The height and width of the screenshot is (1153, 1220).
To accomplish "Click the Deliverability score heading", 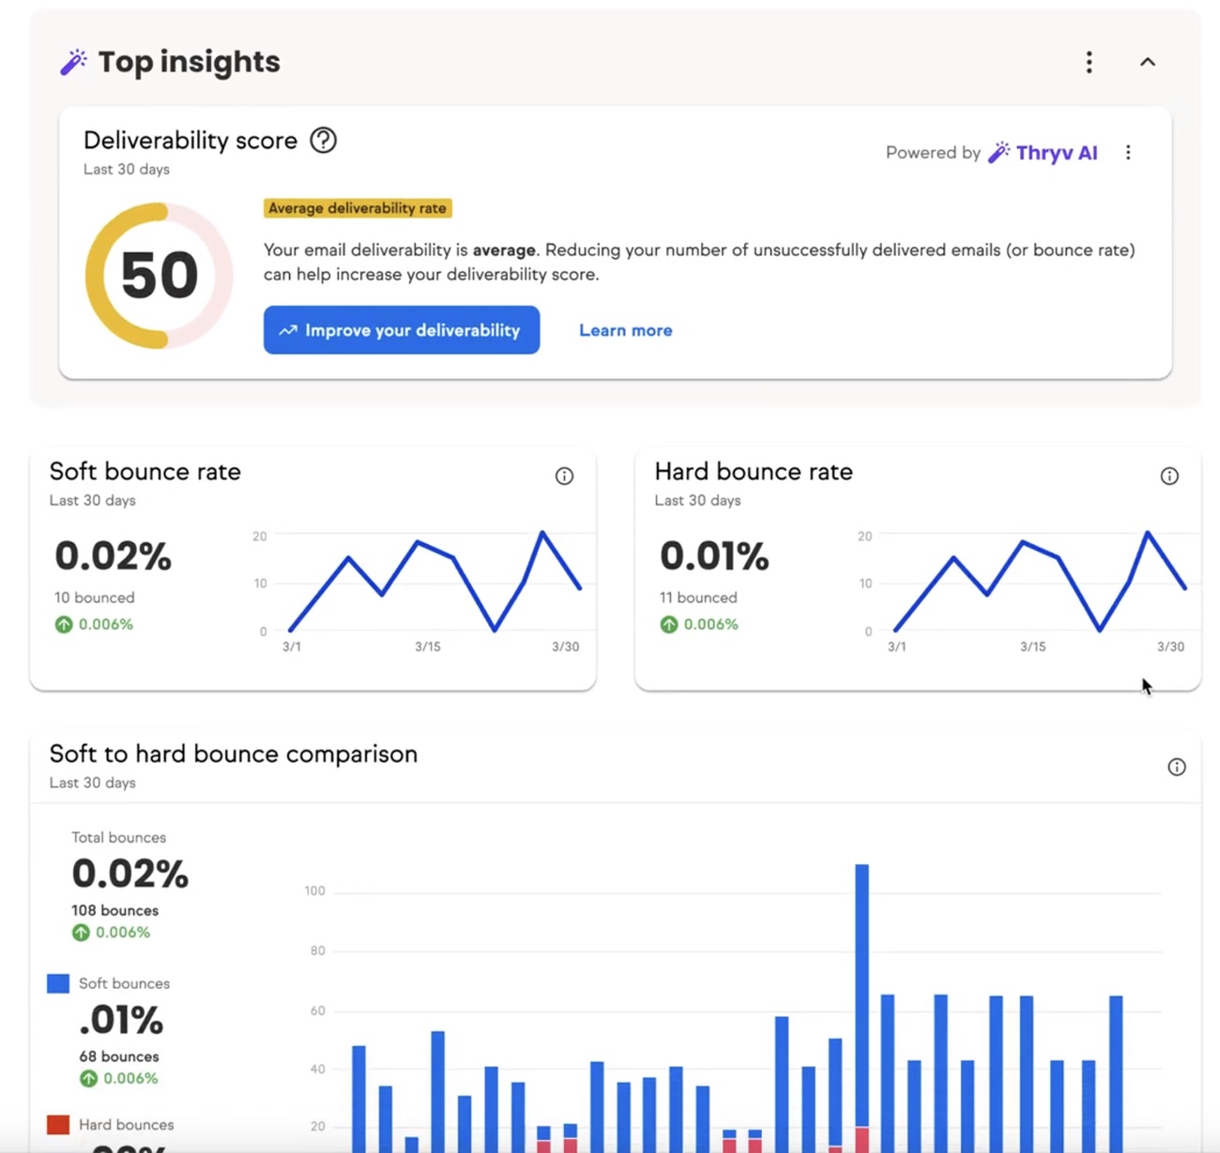I will [191, 141].
